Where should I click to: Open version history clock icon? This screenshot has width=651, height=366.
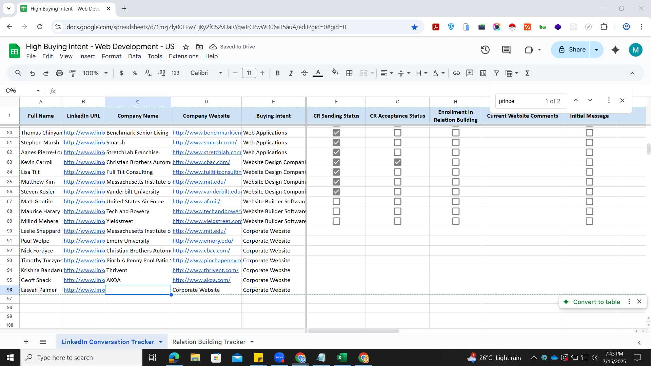click(485, 50)
